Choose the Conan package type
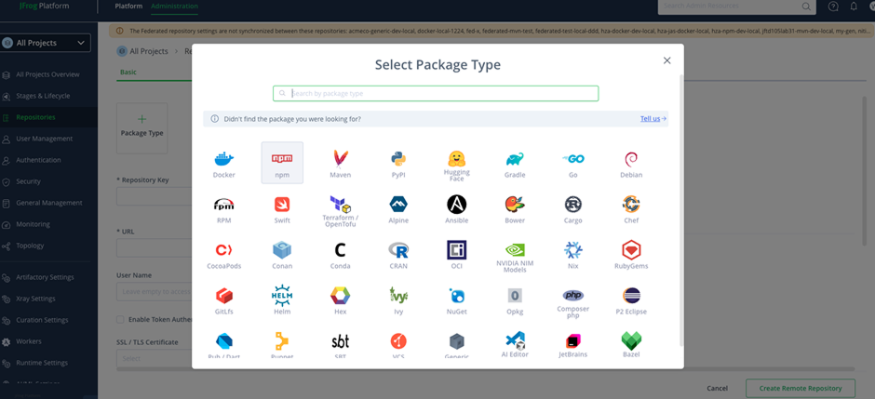The width and height of the screenshot is (875, 399). 282,254
